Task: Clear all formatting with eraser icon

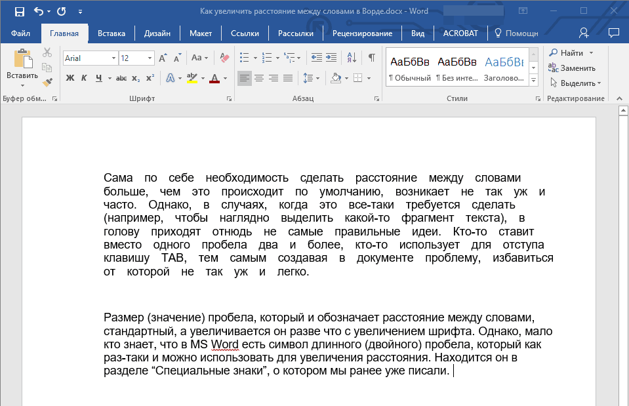Action: tap(224, 58)
